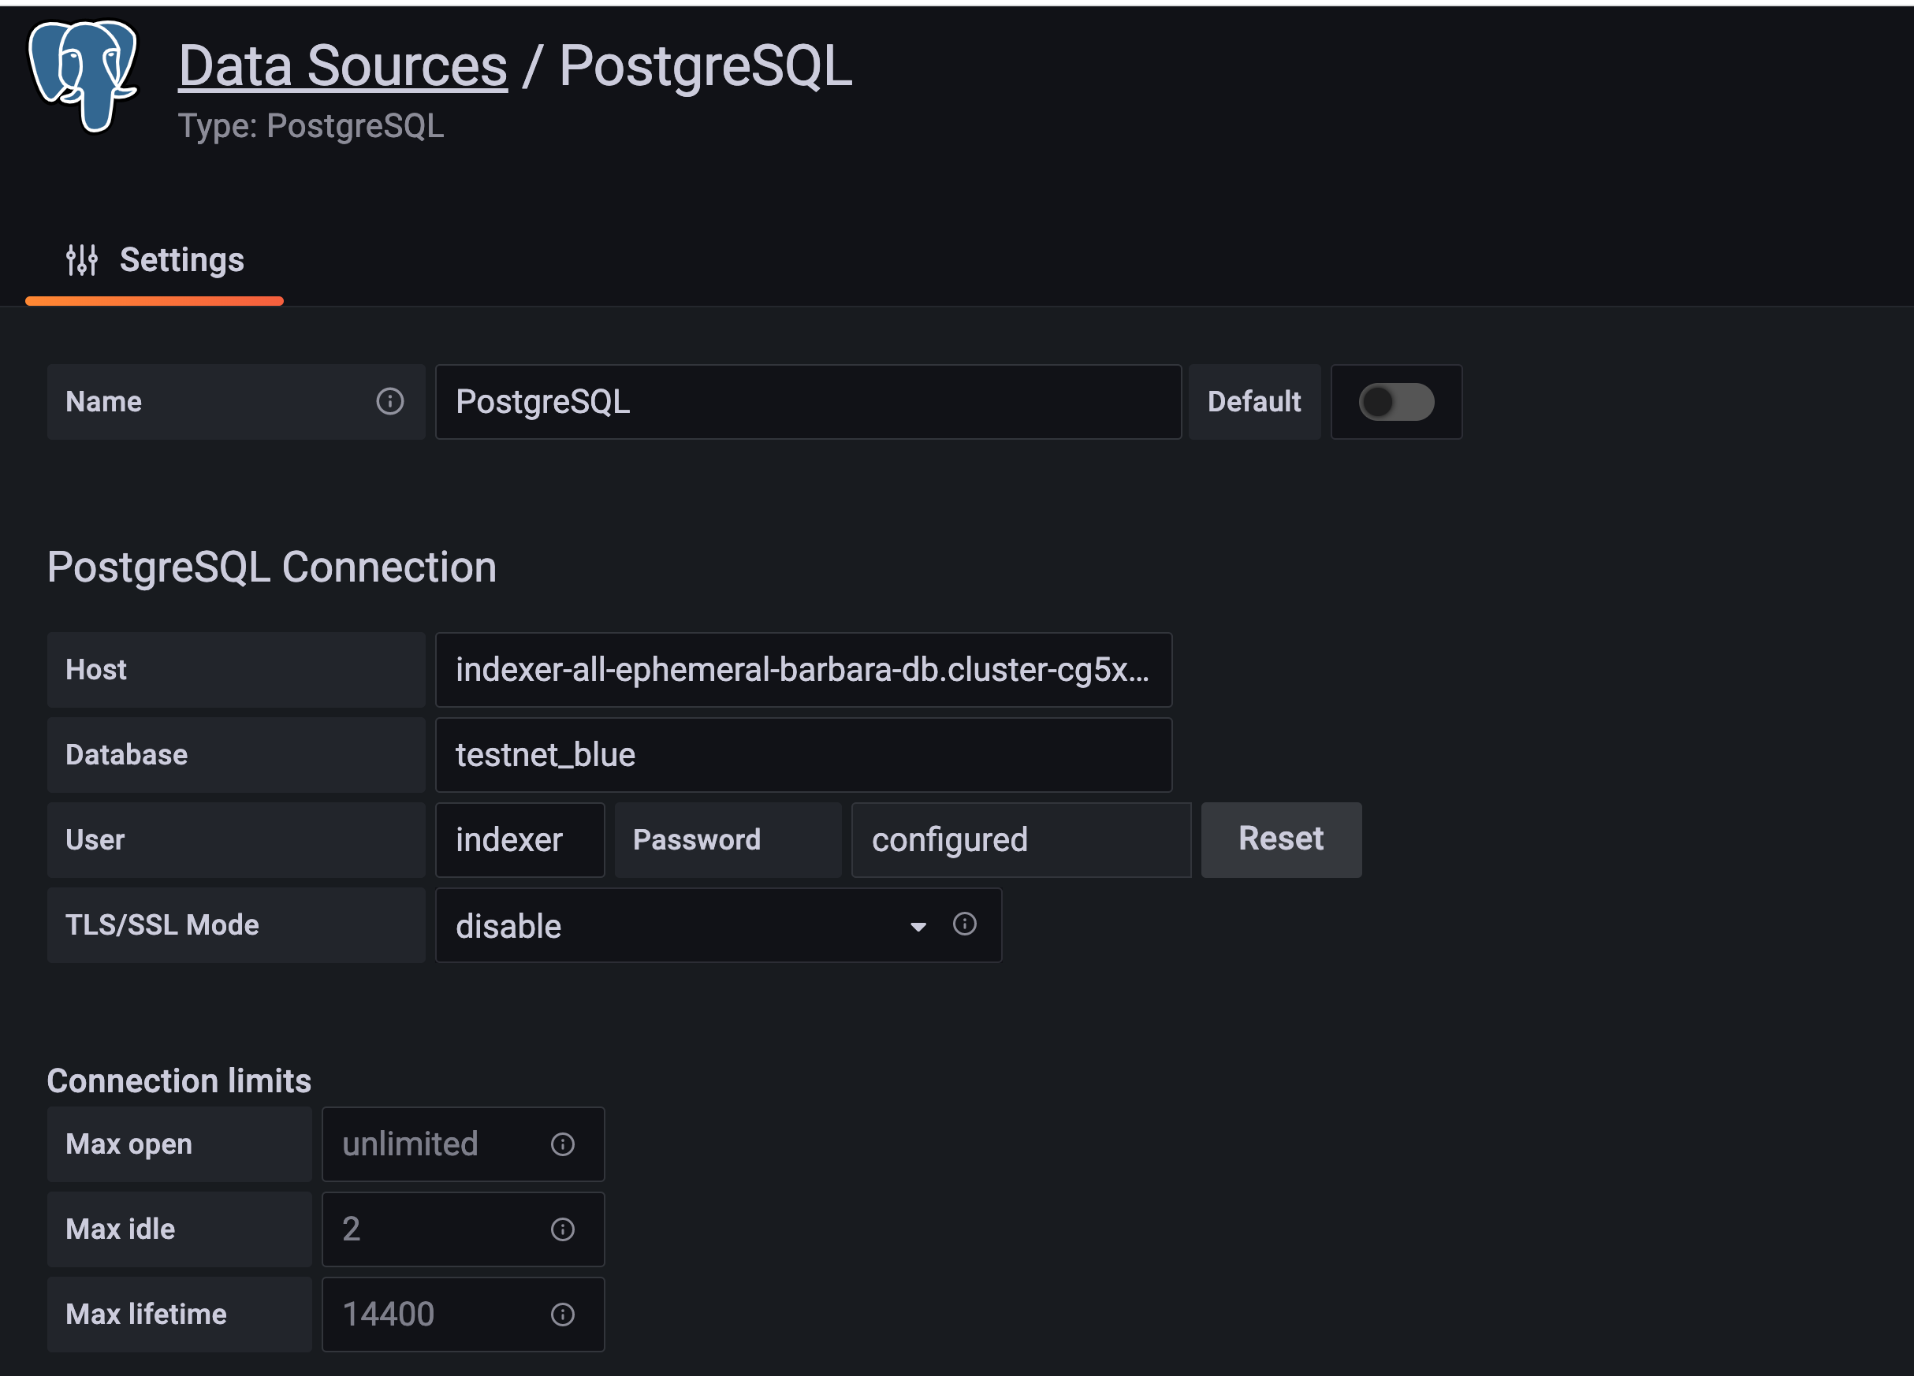Click the User field containing indexer
The image size is (1914, 1376).
point(519,840)
